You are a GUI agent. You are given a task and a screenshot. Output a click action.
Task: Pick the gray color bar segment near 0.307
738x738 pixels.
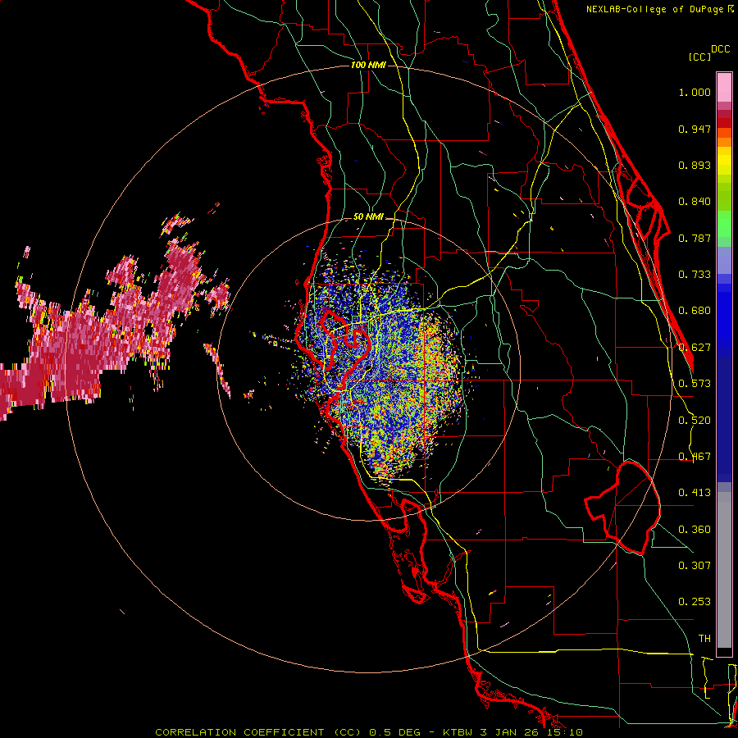(724, 570)
